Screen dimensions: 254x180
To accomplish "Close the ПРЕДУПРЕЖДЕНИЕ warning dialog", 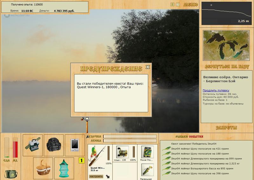I will pos(147,67).
